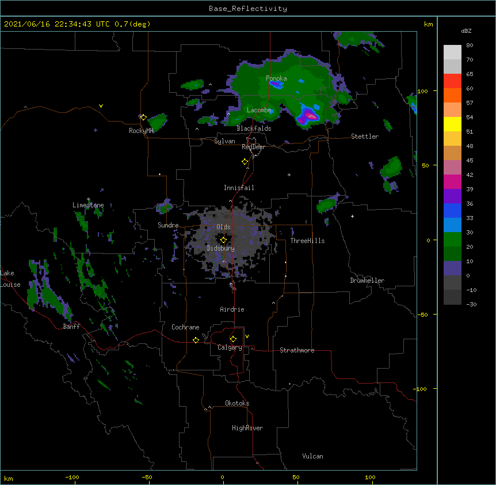Click the RedDeer city label
The image size is (496, 485).
pyautogui.click(x=253, y=147)
